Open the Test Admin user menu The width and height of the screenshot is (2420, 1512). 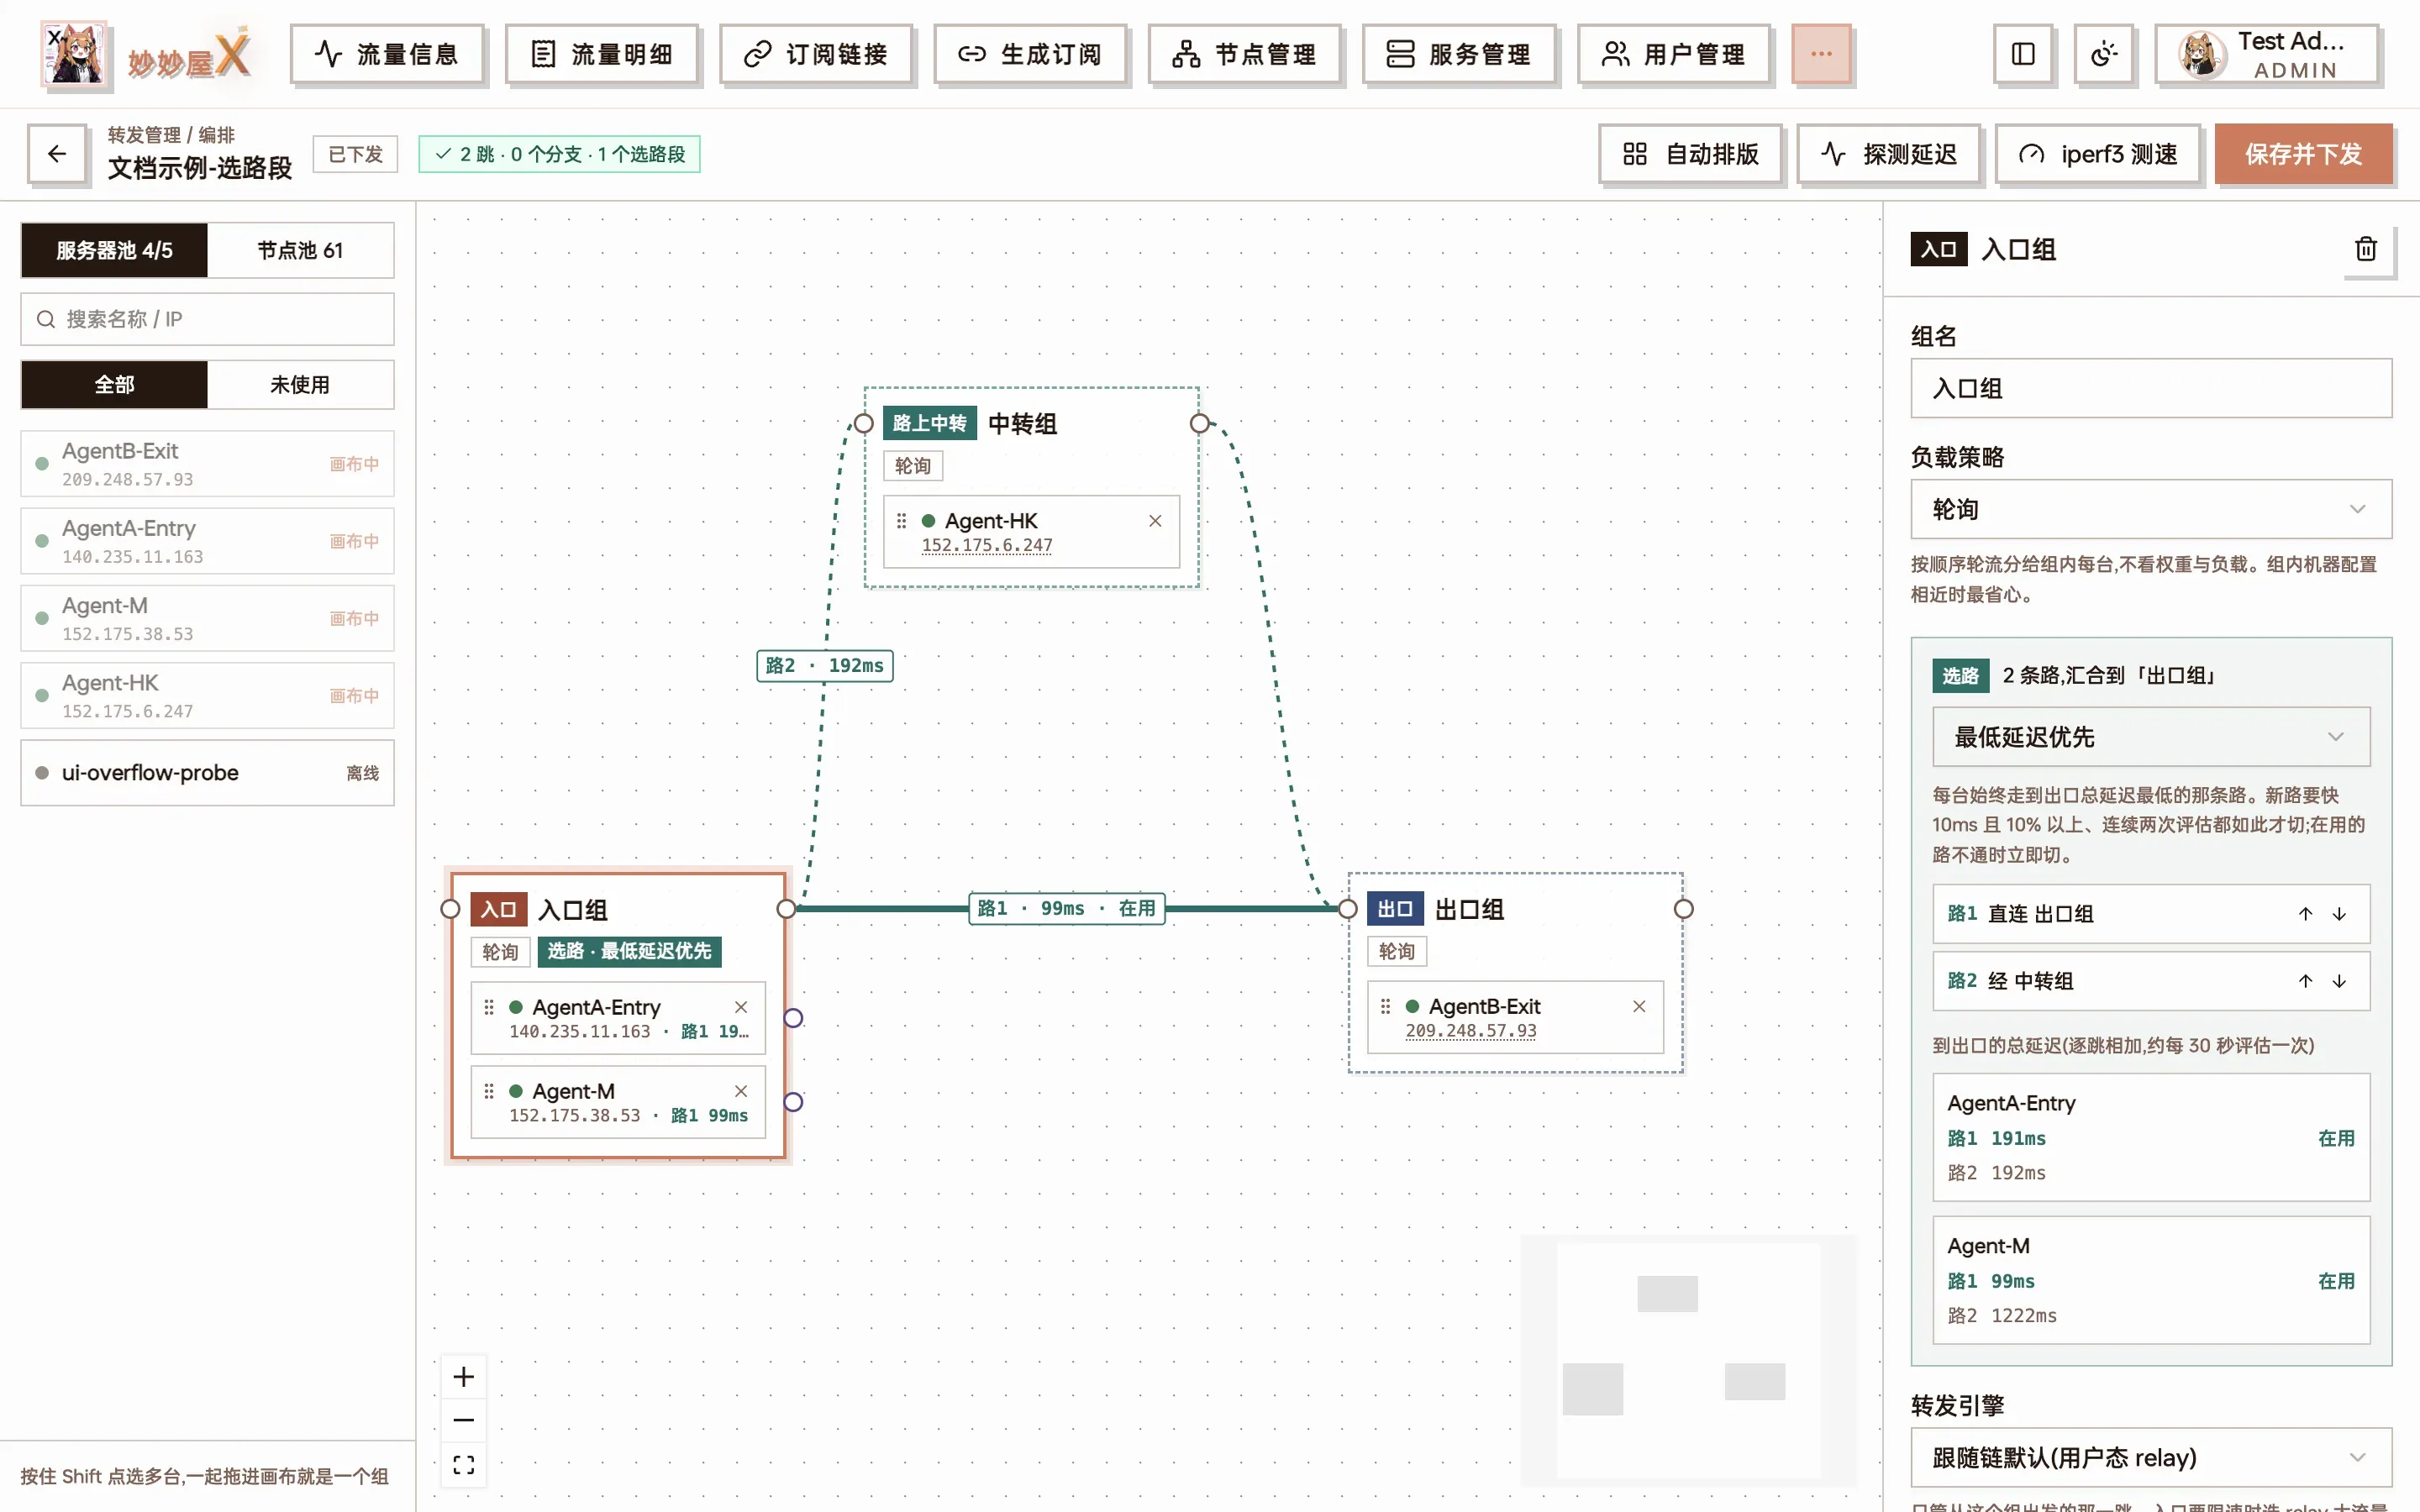coord(2266,54)
